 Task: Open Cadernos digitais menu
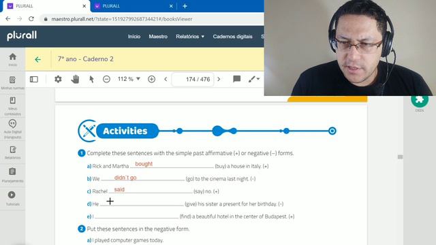tap(233, 36)
